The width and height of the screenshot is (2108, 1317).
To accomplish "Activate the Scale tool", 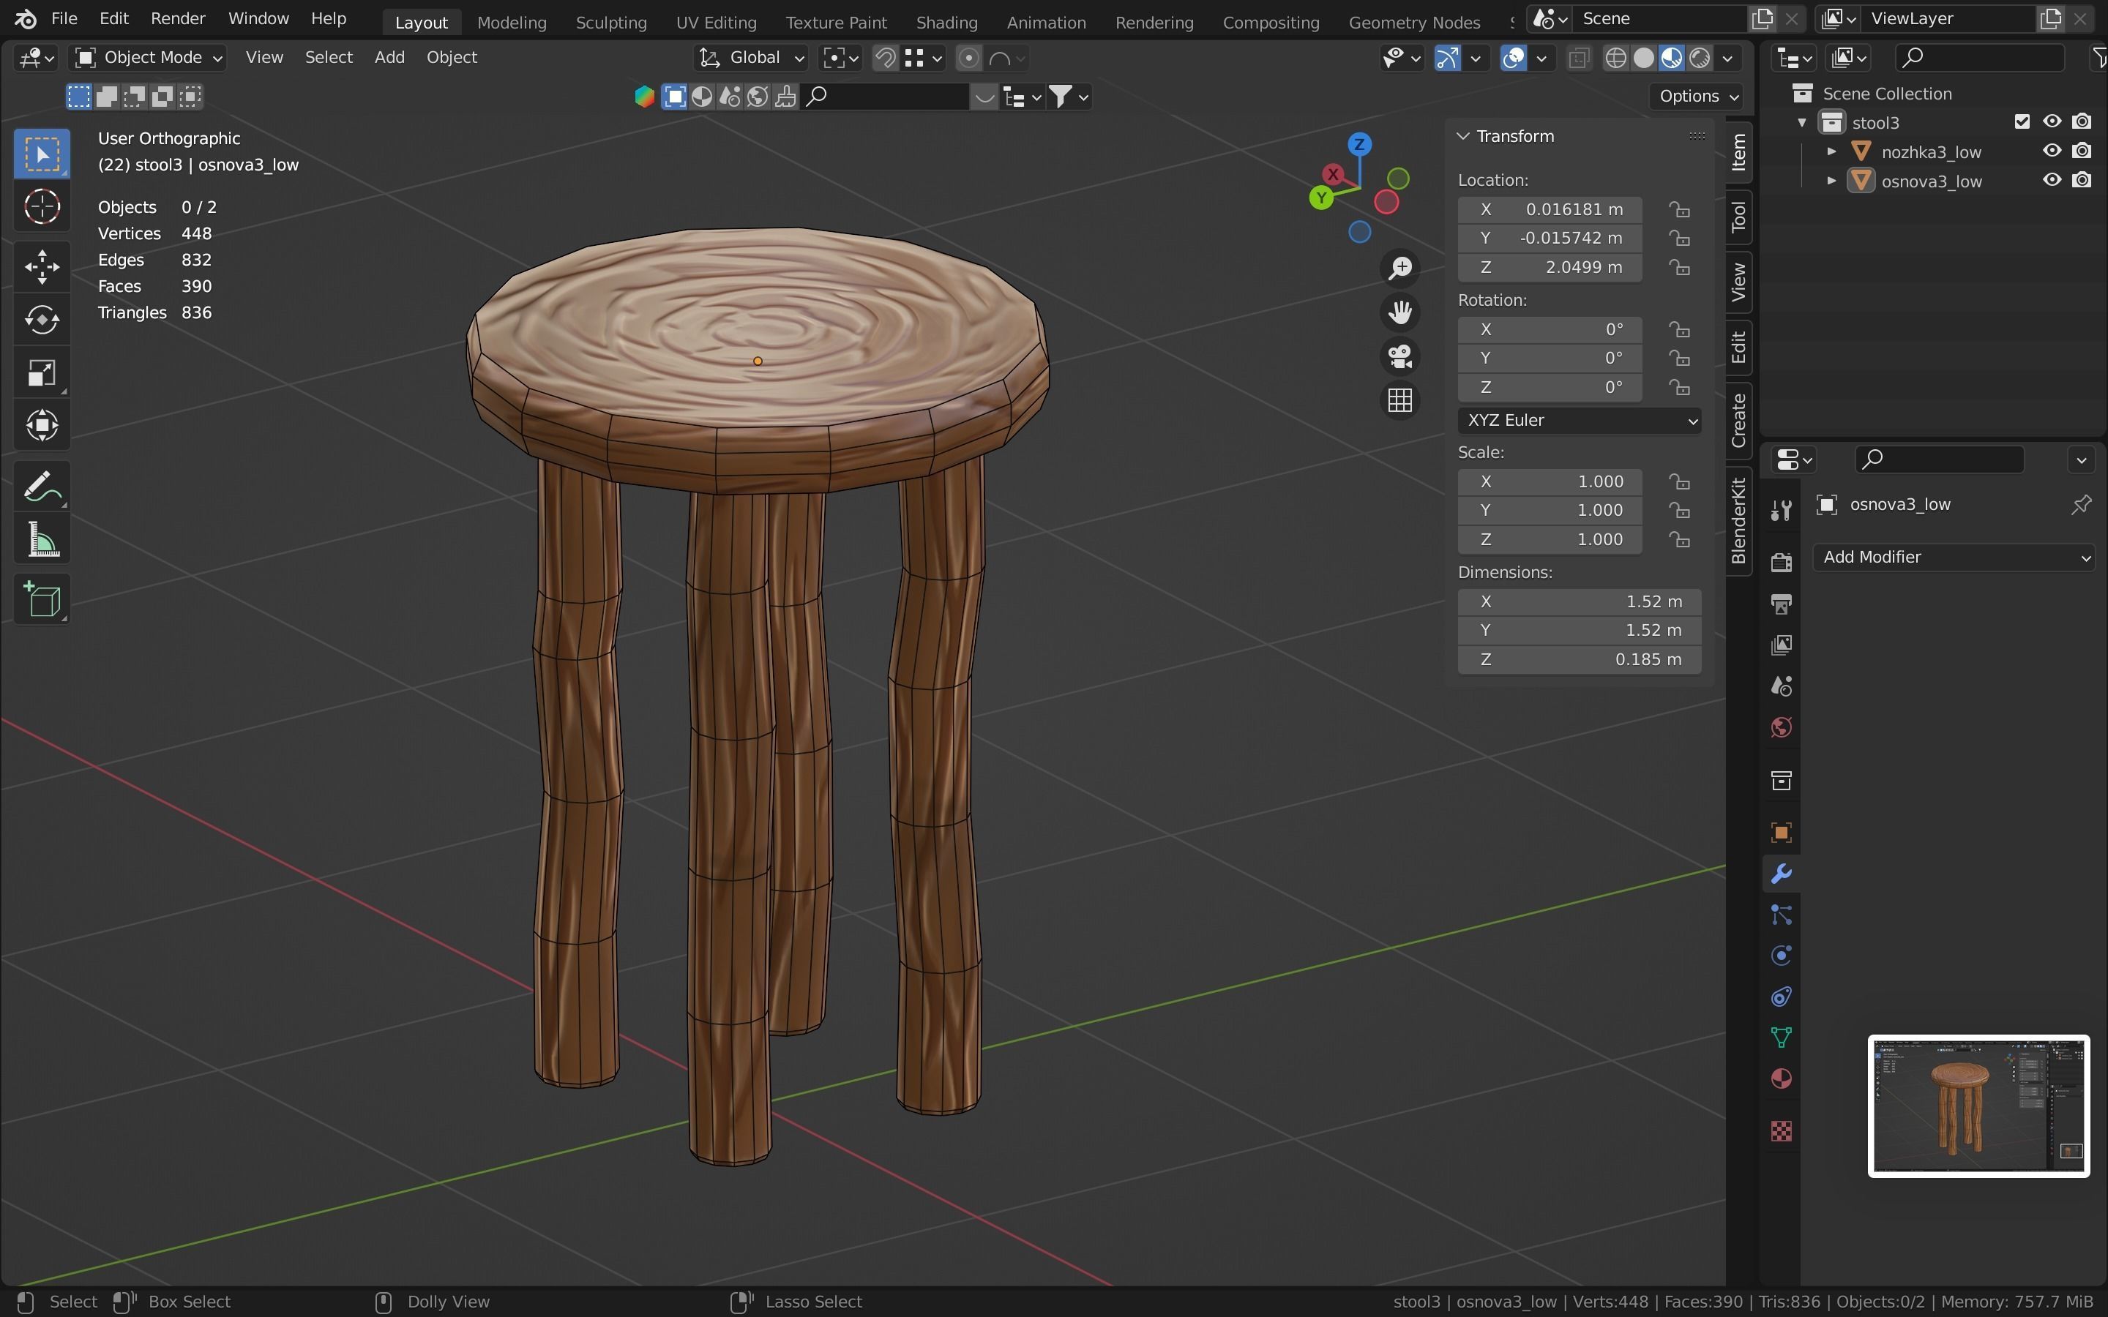I will (42, 373).
